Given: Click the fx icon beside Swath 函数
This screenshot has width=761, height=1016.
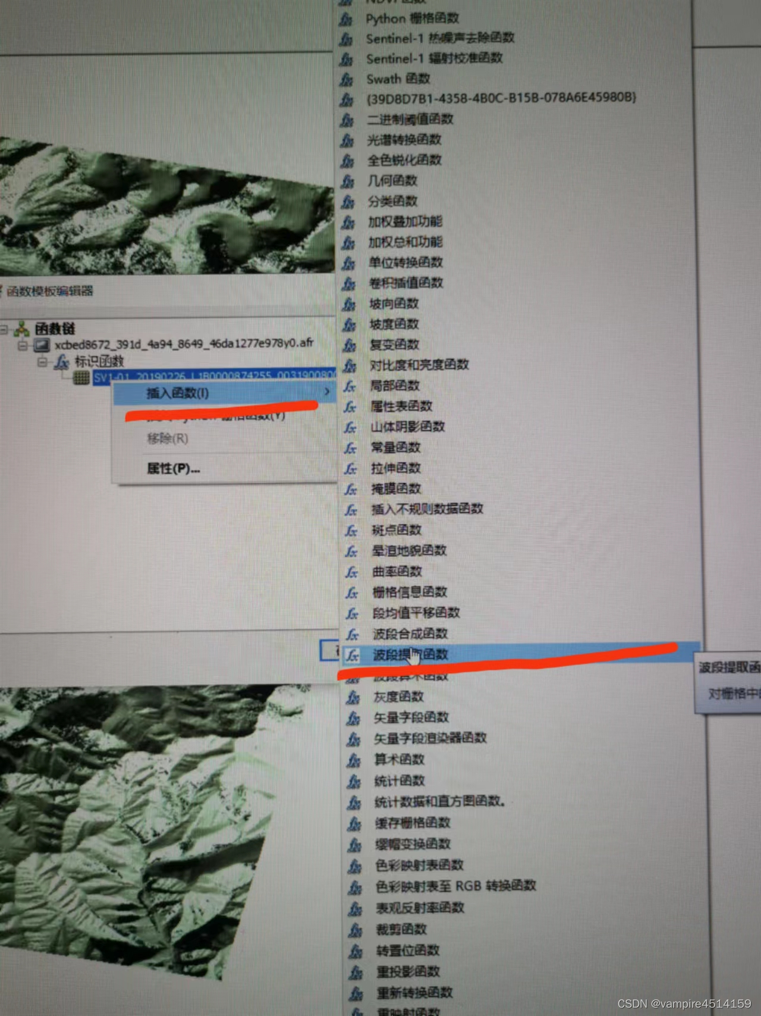Looking at the screenshot, I should pos(346,79).
